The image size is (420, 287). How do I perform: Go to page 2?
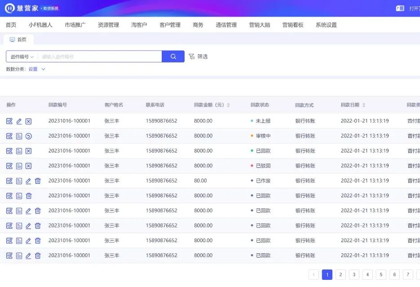[x=340, y=275]
